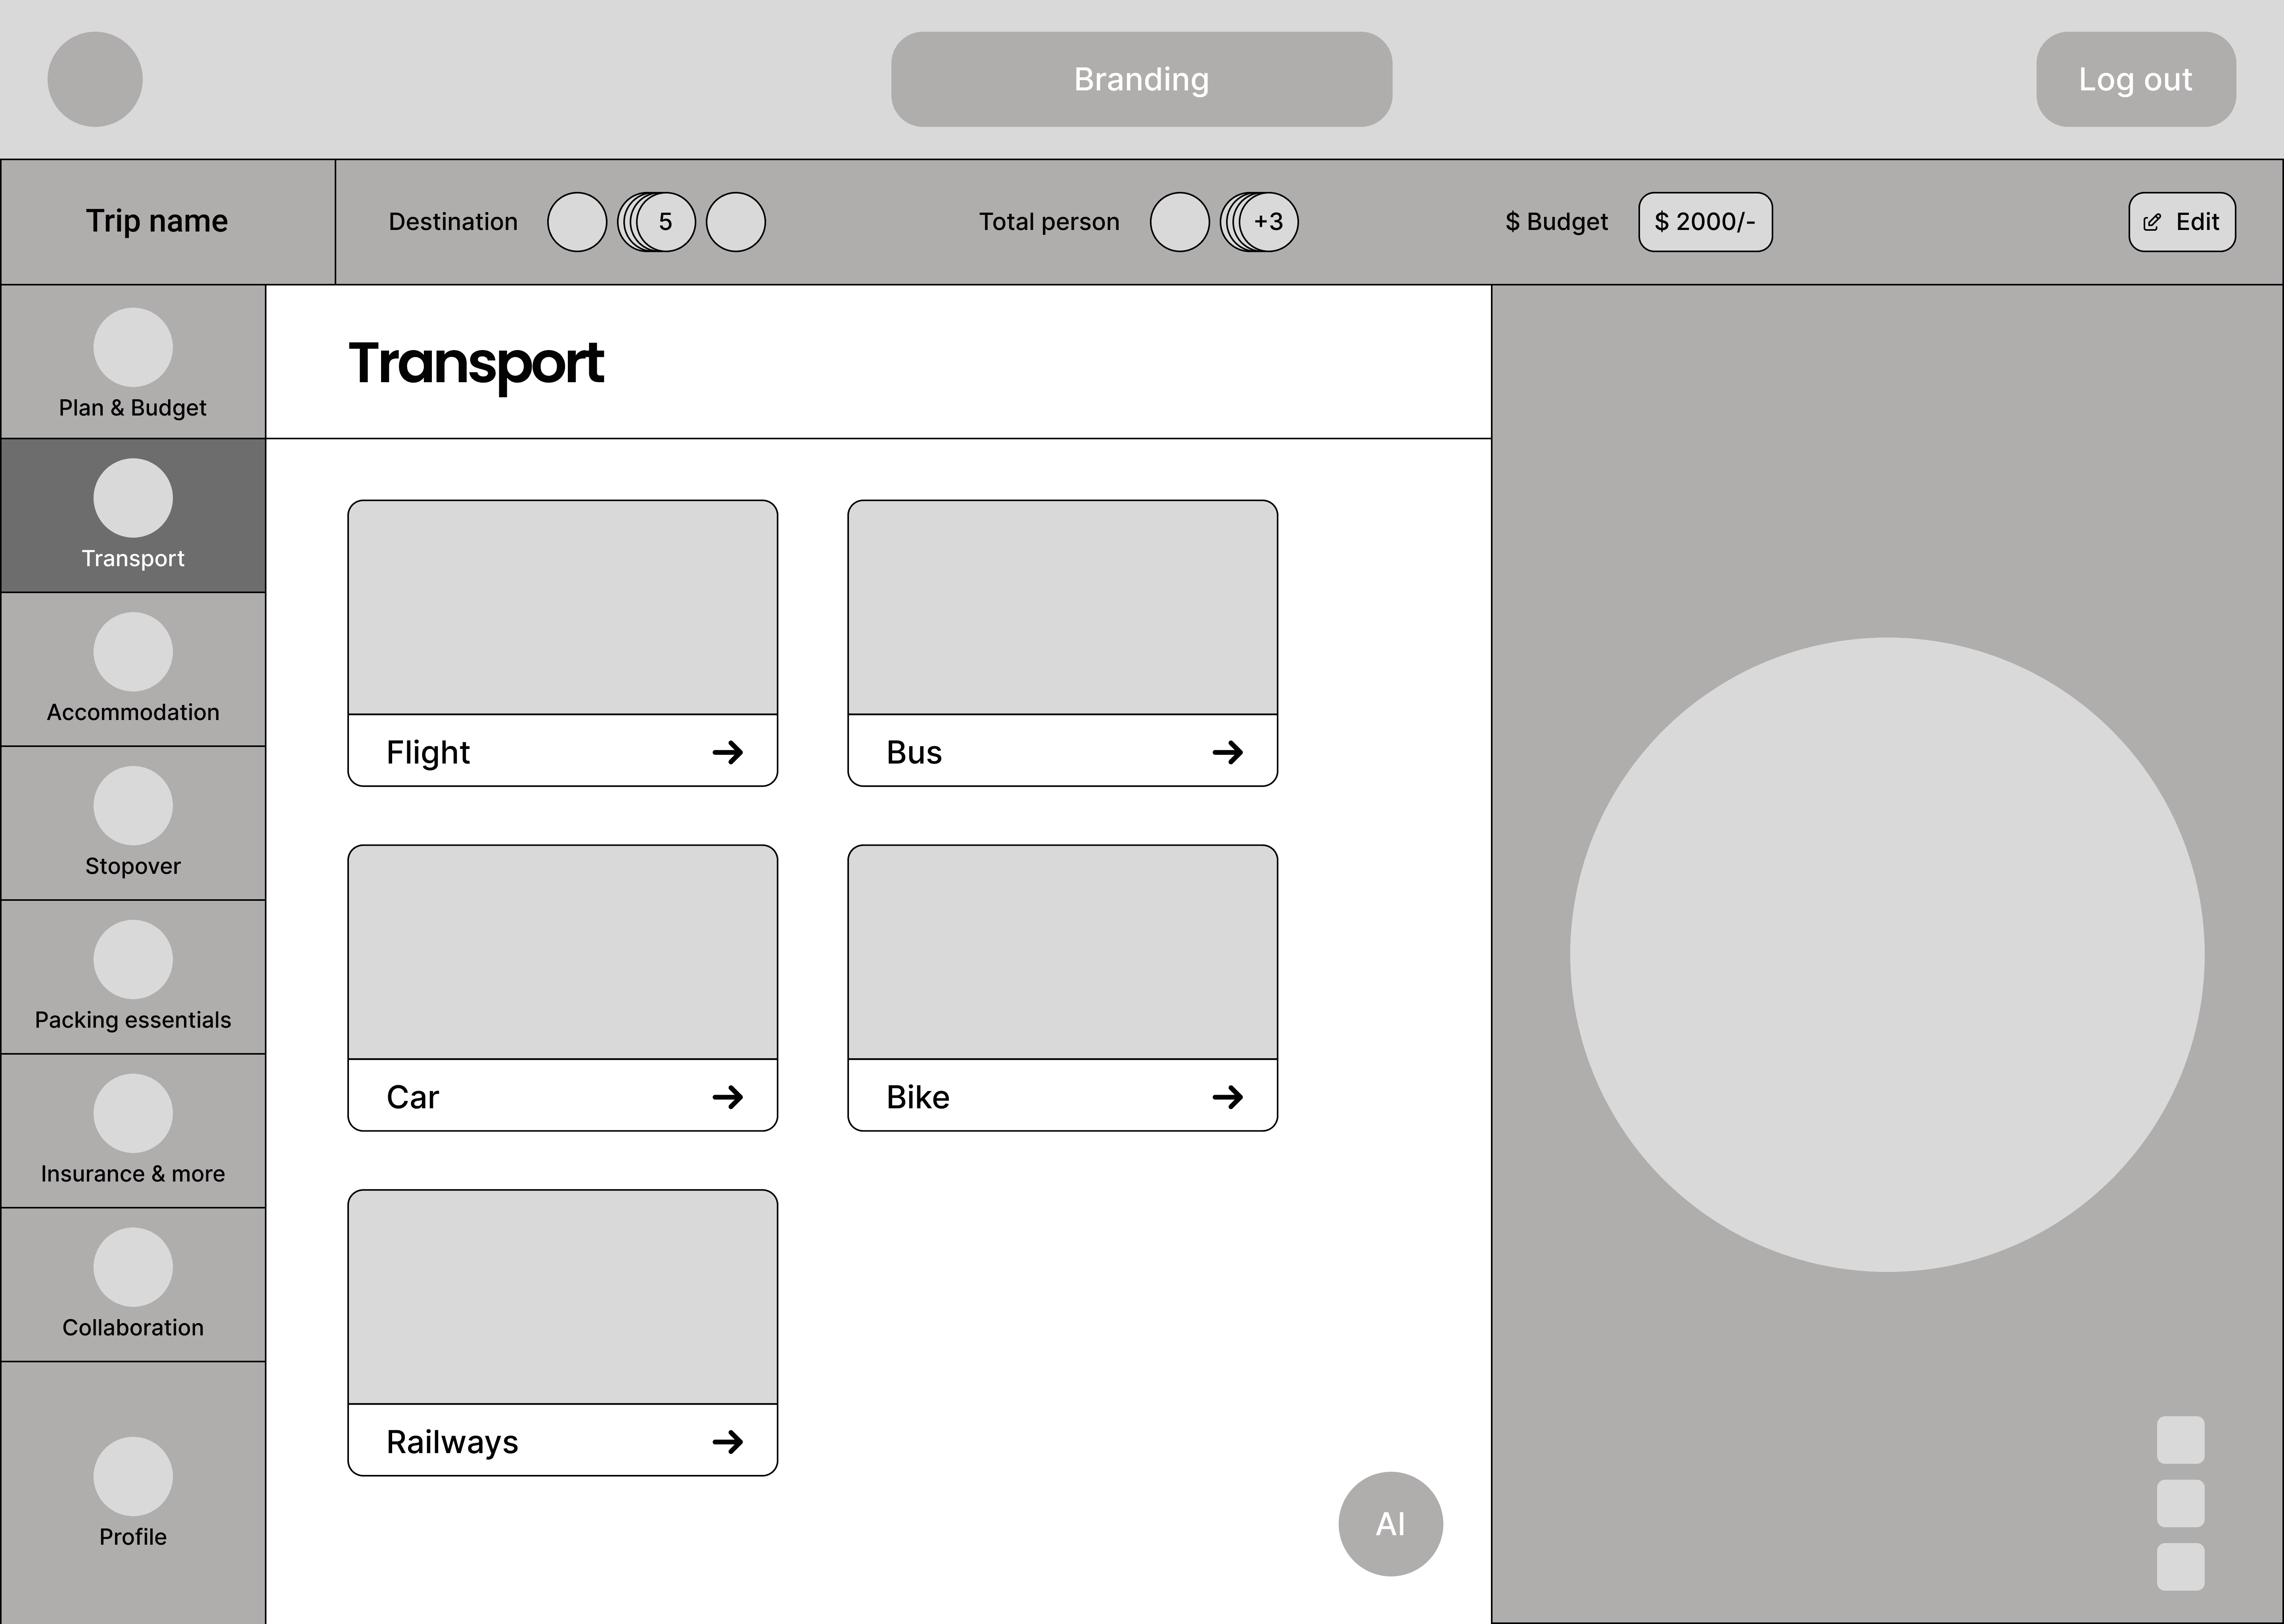Switch to the Accommodation sidebar section
The image size is (2284, 1624).
(133, 669)
